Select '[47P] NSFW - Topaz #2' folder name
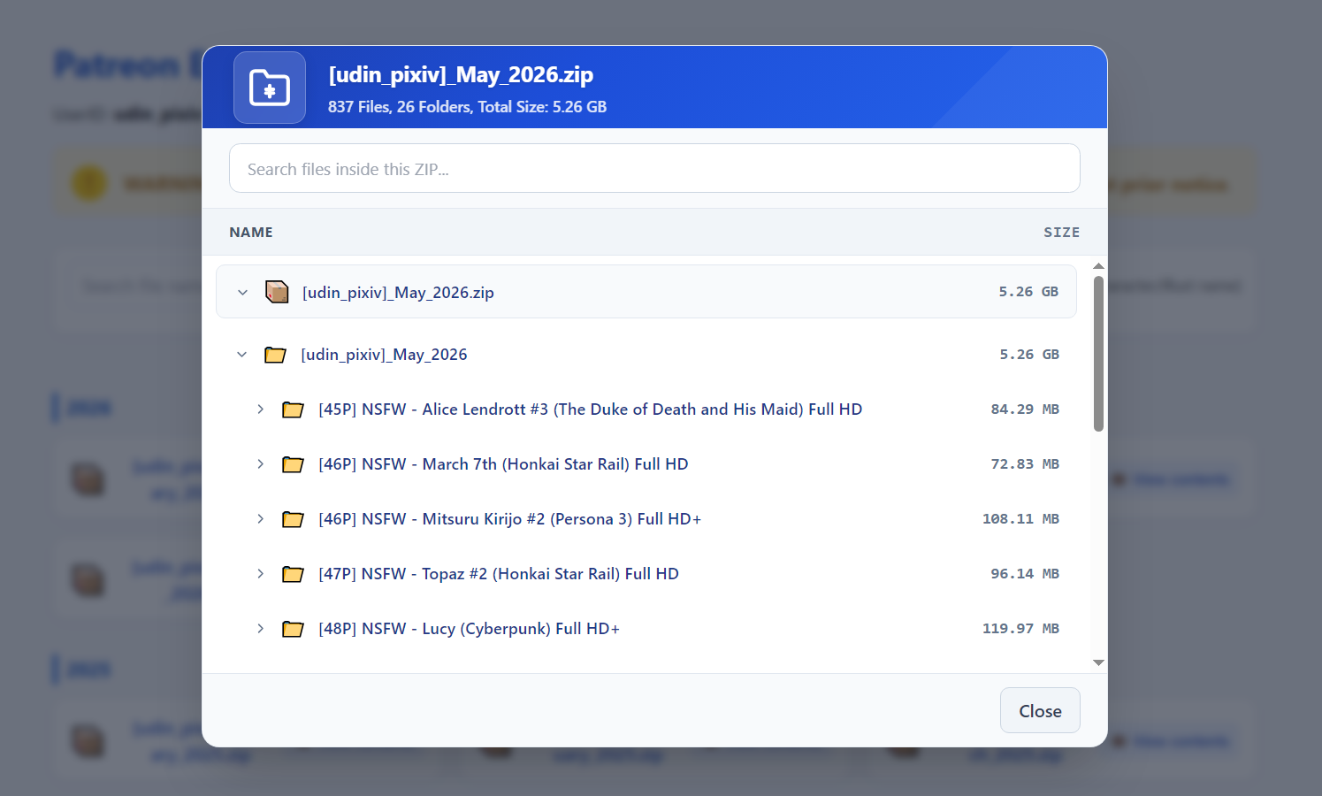1322x796 pixels. pyautogui.click(x=499, y=574)
